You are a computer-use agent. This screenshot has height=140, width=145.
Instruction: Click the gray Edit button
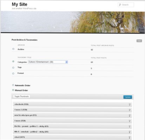[139, 41]
